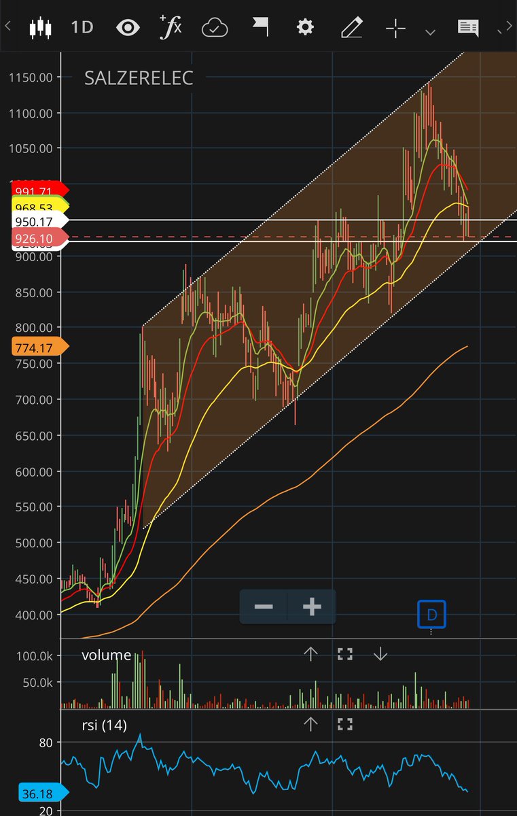The image size is (517, 816).
Task: Click the 1150.00 price axis label
Action: [31, 77]
